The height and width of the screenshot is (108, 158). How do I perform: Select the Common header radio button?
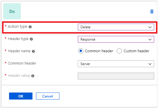point(81,51)
